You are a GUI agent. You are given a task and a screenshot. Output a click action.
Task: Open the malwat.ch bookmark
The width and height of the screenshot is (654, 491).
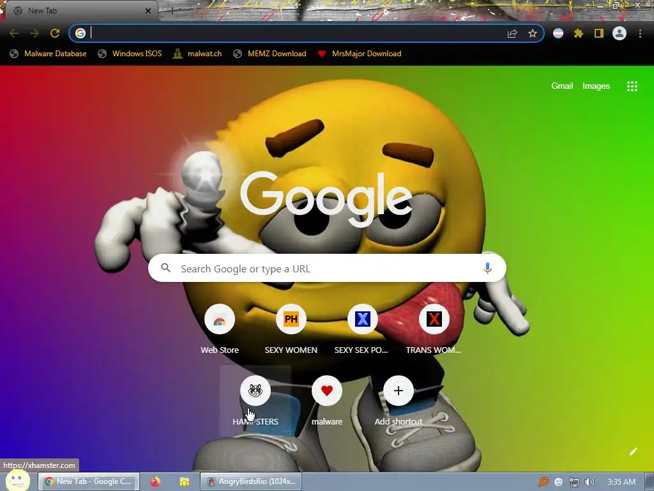click(x=197, y=54)
